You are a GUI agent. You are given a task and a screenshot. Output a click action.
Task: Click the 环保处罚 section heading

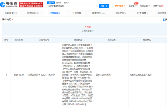tap(8, 20)
